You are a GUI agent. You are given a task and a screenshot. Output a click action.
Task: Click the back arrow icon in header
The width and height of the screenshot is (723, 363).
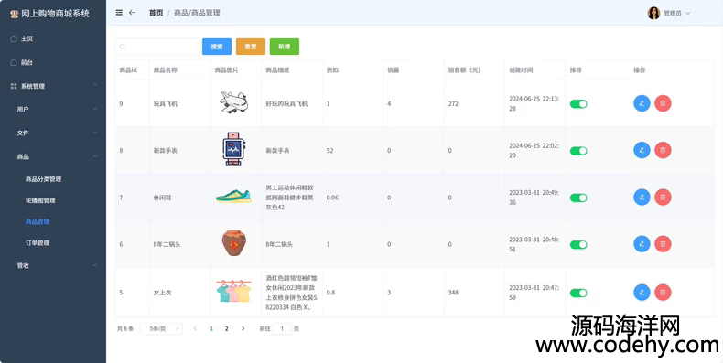132,13
